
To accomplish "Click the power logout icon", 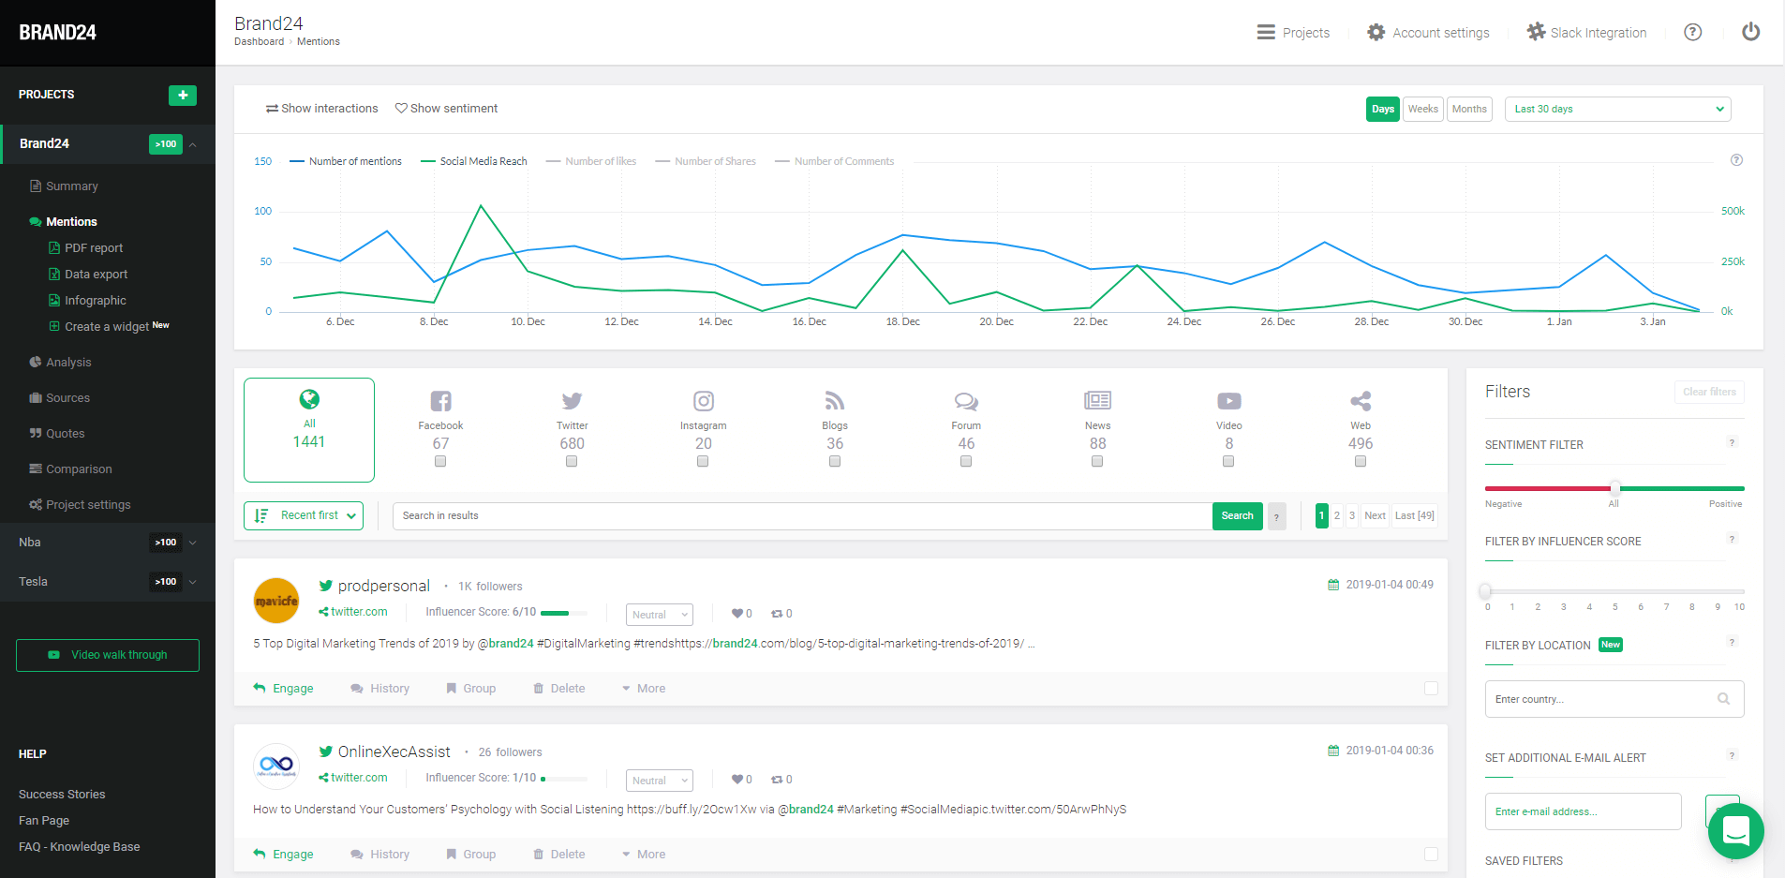I will pyautogui.click(x=1750, y=32).
